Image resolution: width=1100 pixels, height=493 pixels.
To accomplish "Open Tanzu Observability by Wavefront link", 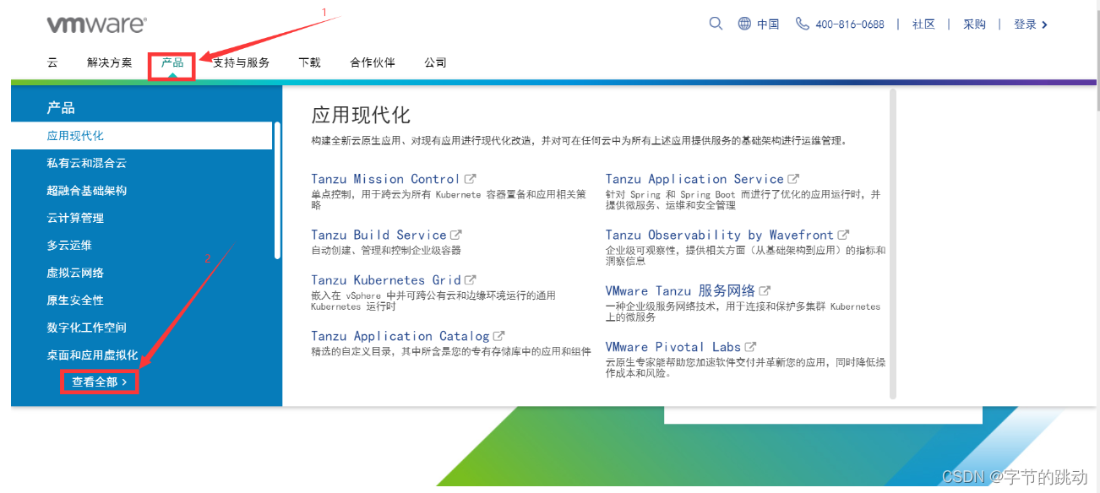I will [x=720, y=235].
